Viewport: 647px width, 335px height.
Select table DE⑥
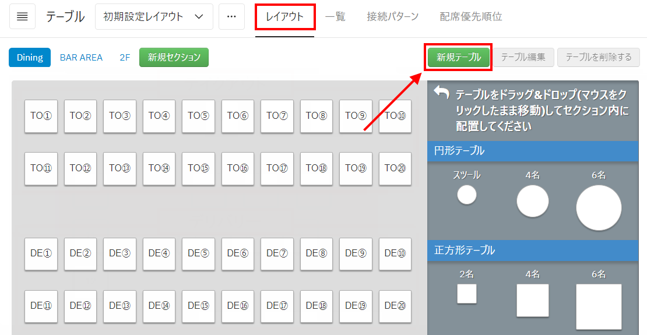pyautogui.click(x=238, y=254)
